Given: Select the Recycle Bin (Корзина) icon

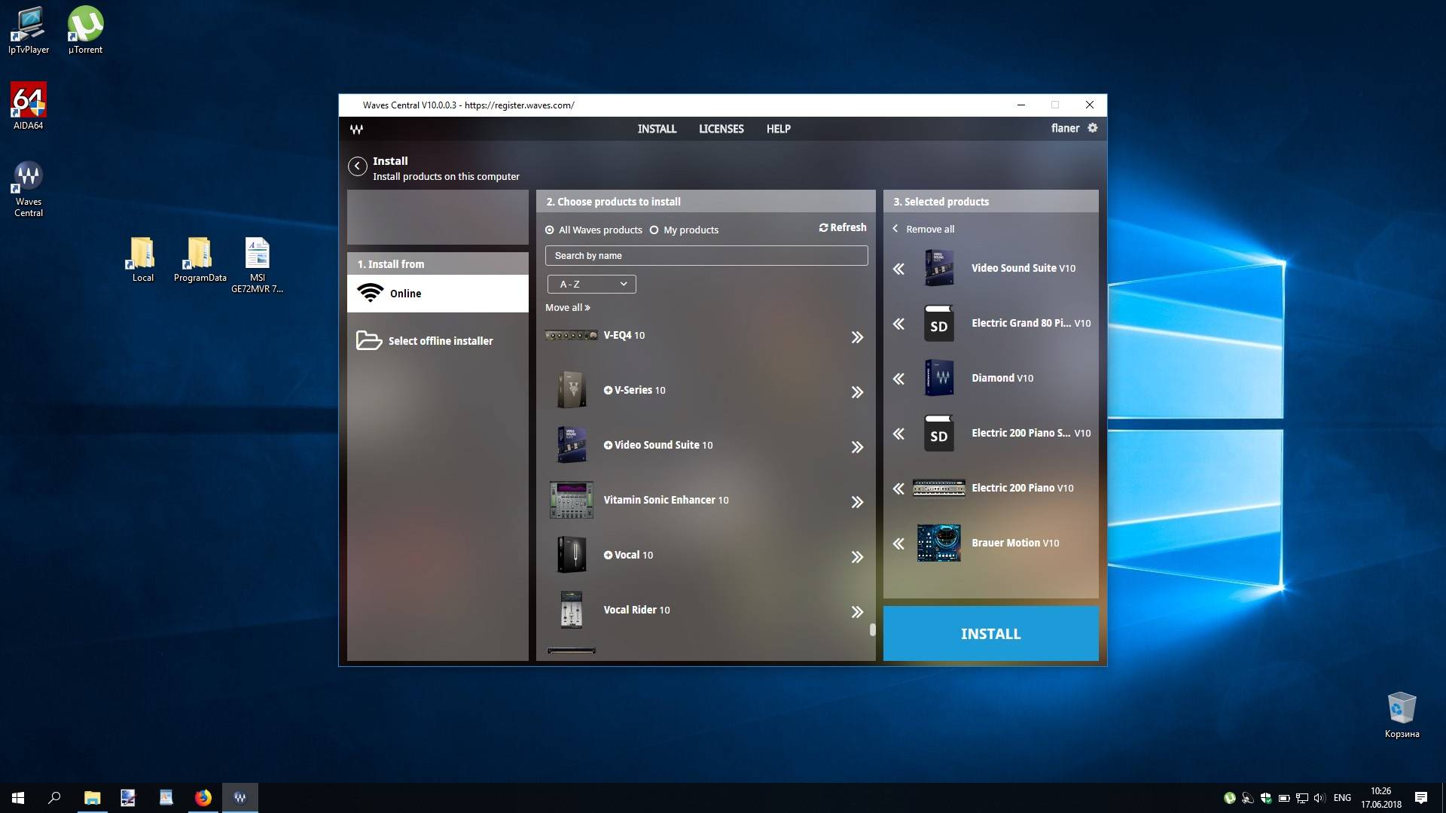Looking at the screenshot, I should coord(1402,715).
